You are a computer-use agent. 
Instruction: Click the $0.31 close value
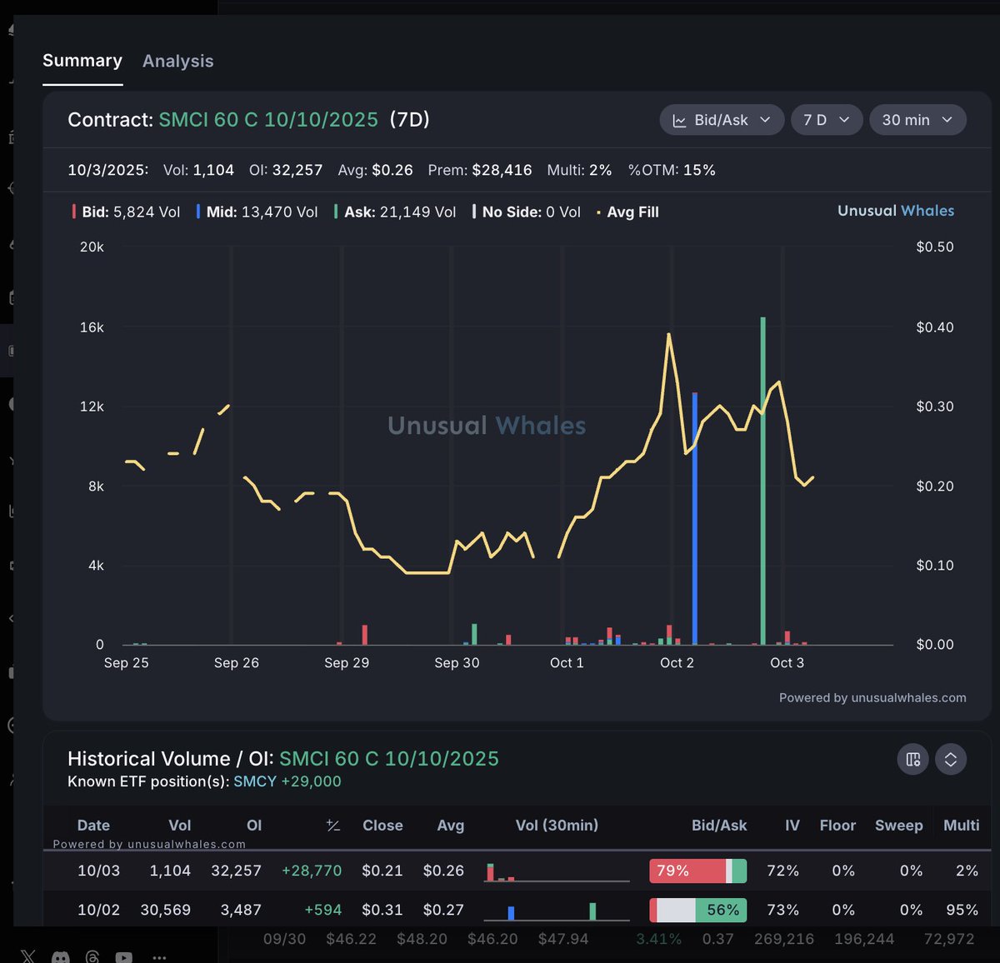(382, 910)
